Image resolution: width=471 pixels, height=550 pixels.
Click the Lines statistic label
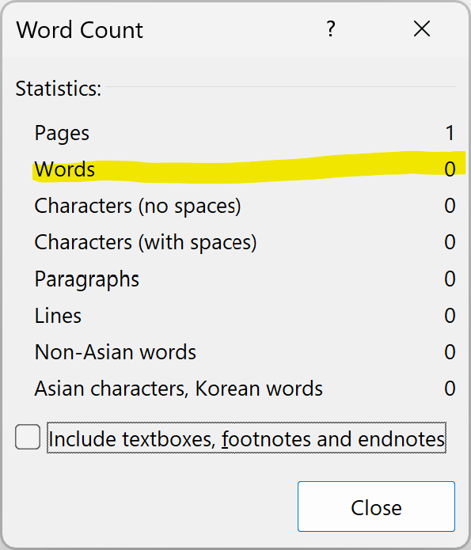(x=58, y=316)
